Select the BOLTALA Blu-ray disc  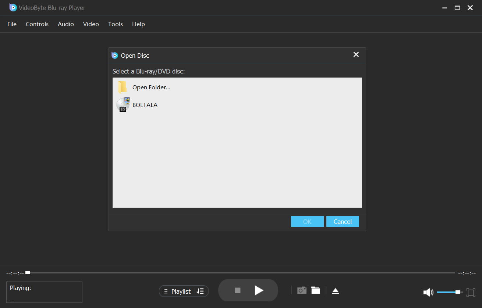coord(145,105)
